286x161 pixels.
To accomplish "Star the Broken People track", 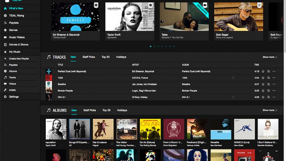I will (x=263, y=91).
